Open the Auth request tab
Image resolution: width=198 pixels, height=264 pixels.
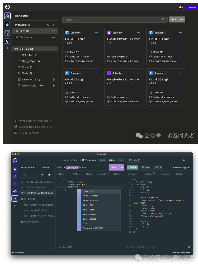point(76,174)
